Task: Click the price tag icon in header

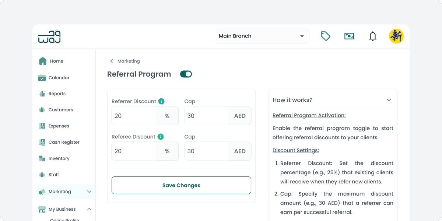Action: pos(325,36)
